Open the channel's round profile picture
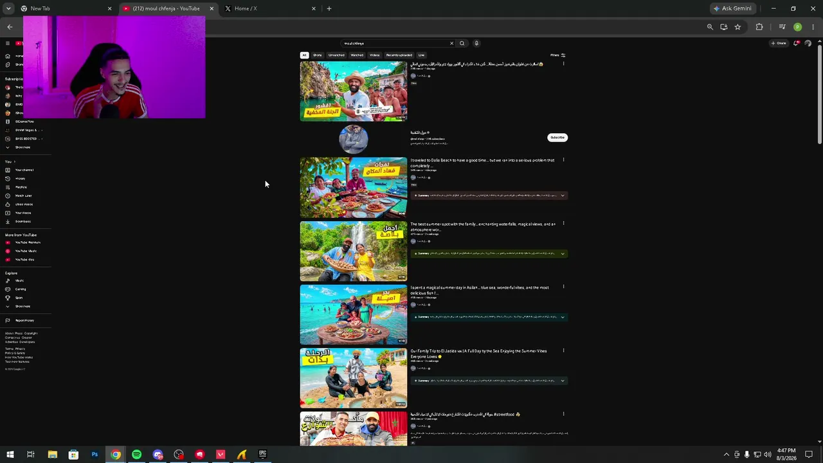The width and height of the screenshot is (823, 463). point(354,139)
